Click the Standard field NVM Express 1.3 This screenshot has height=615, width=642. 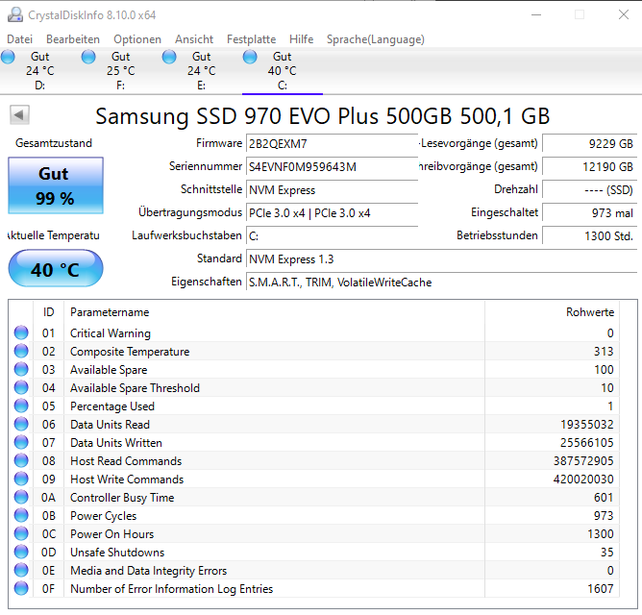442,259
